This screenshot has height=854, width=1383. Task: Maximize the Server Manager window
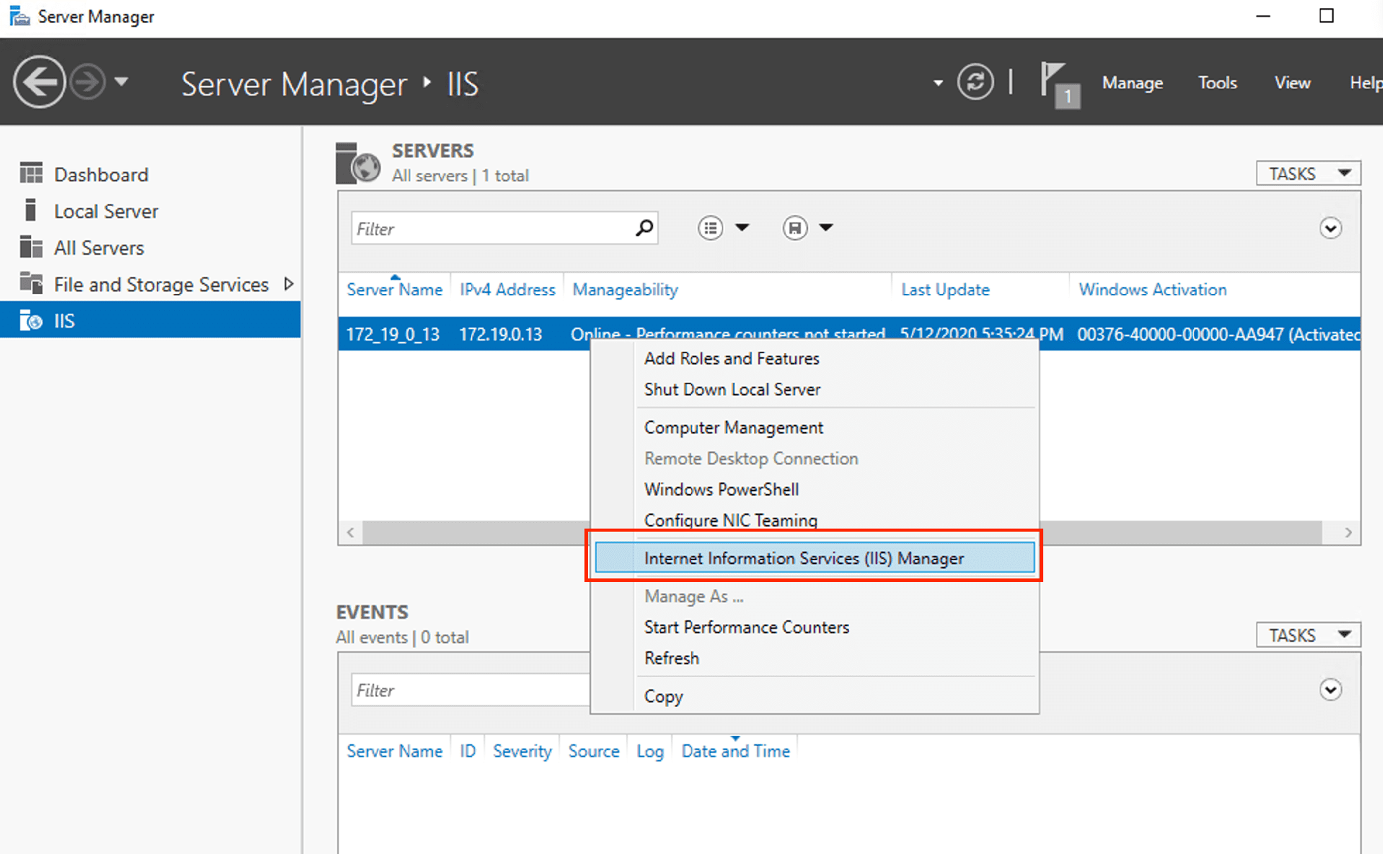(x=1326, y=16)
